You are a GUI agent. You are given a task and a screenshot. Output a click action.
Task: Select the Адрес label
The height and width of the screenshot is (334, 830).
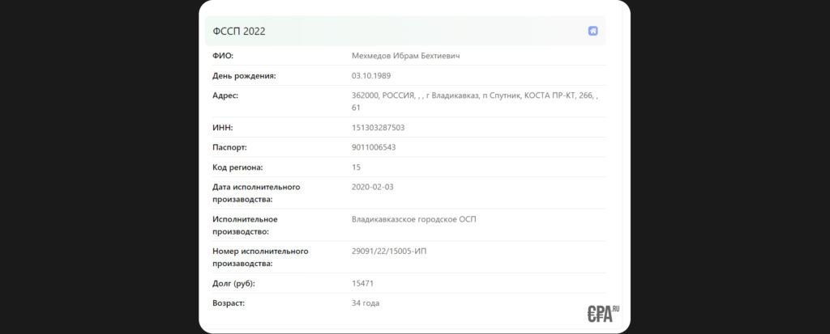(227, 95)
